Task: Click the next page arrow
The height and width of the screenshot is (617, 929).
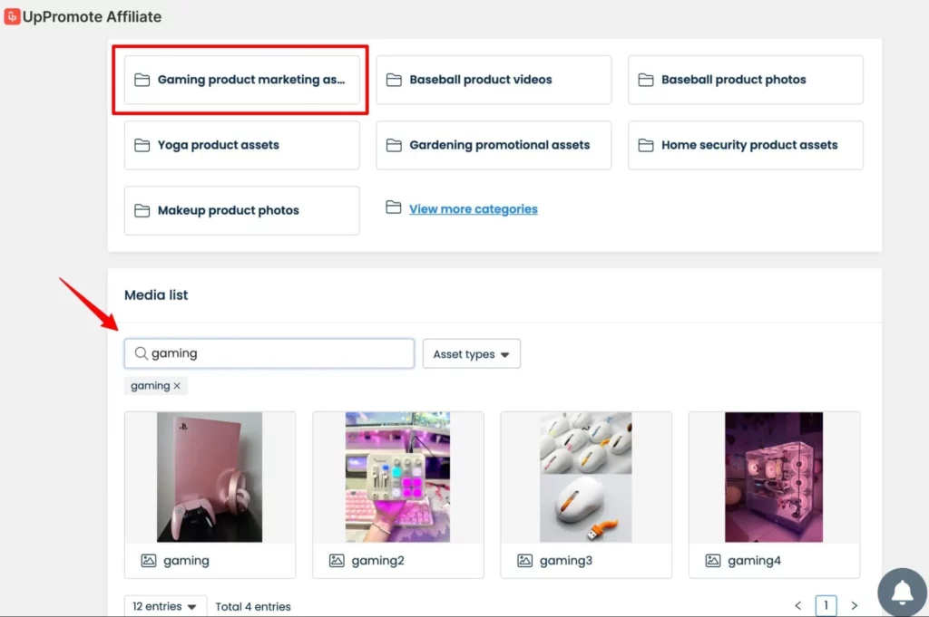Action: (x=855, y=605)
